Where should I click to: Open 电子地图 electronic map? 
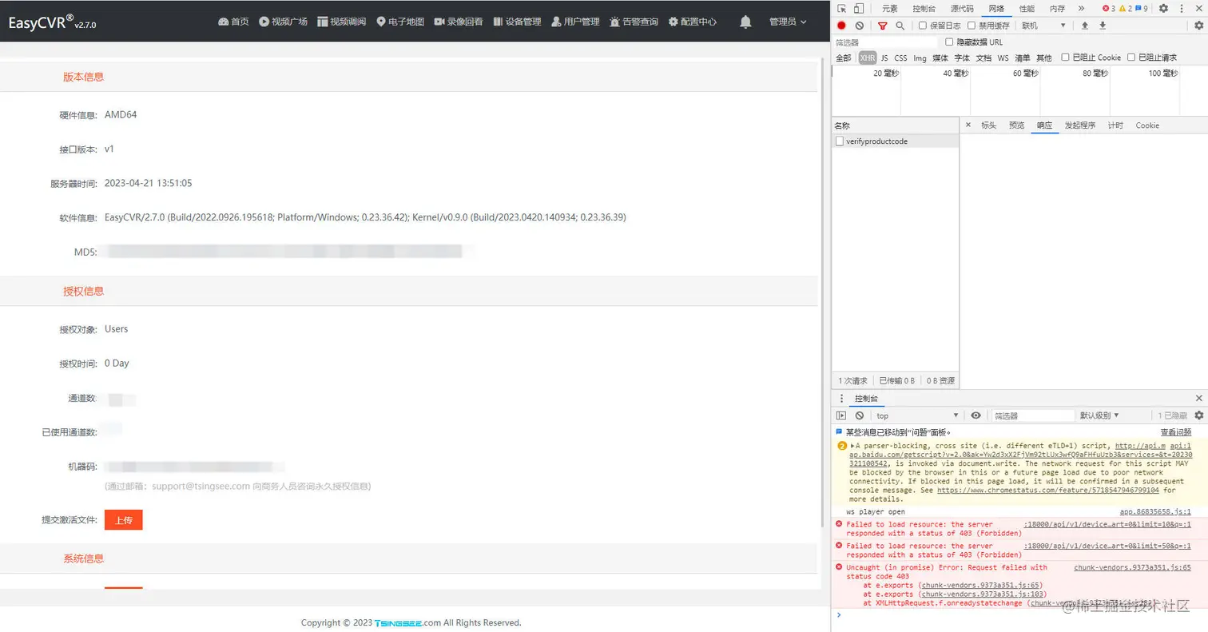click(400, 22)
